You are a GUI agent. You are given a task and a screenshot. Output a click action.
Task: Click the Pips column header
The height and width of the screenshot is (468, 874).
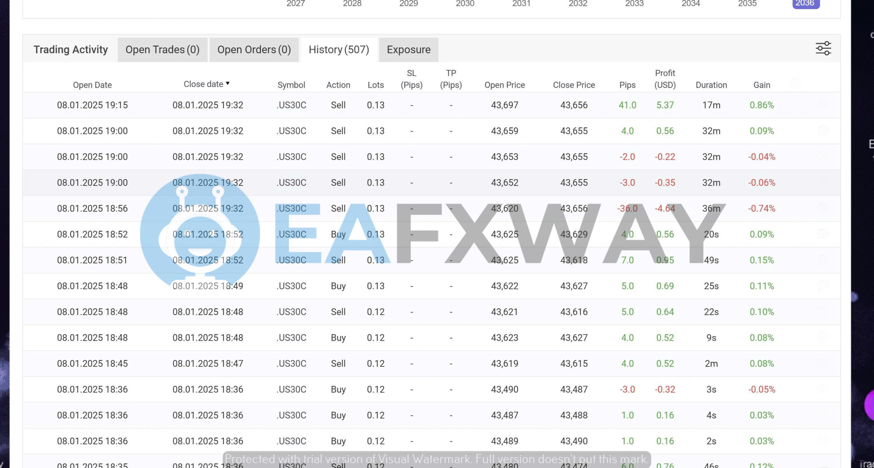(628, 85)
